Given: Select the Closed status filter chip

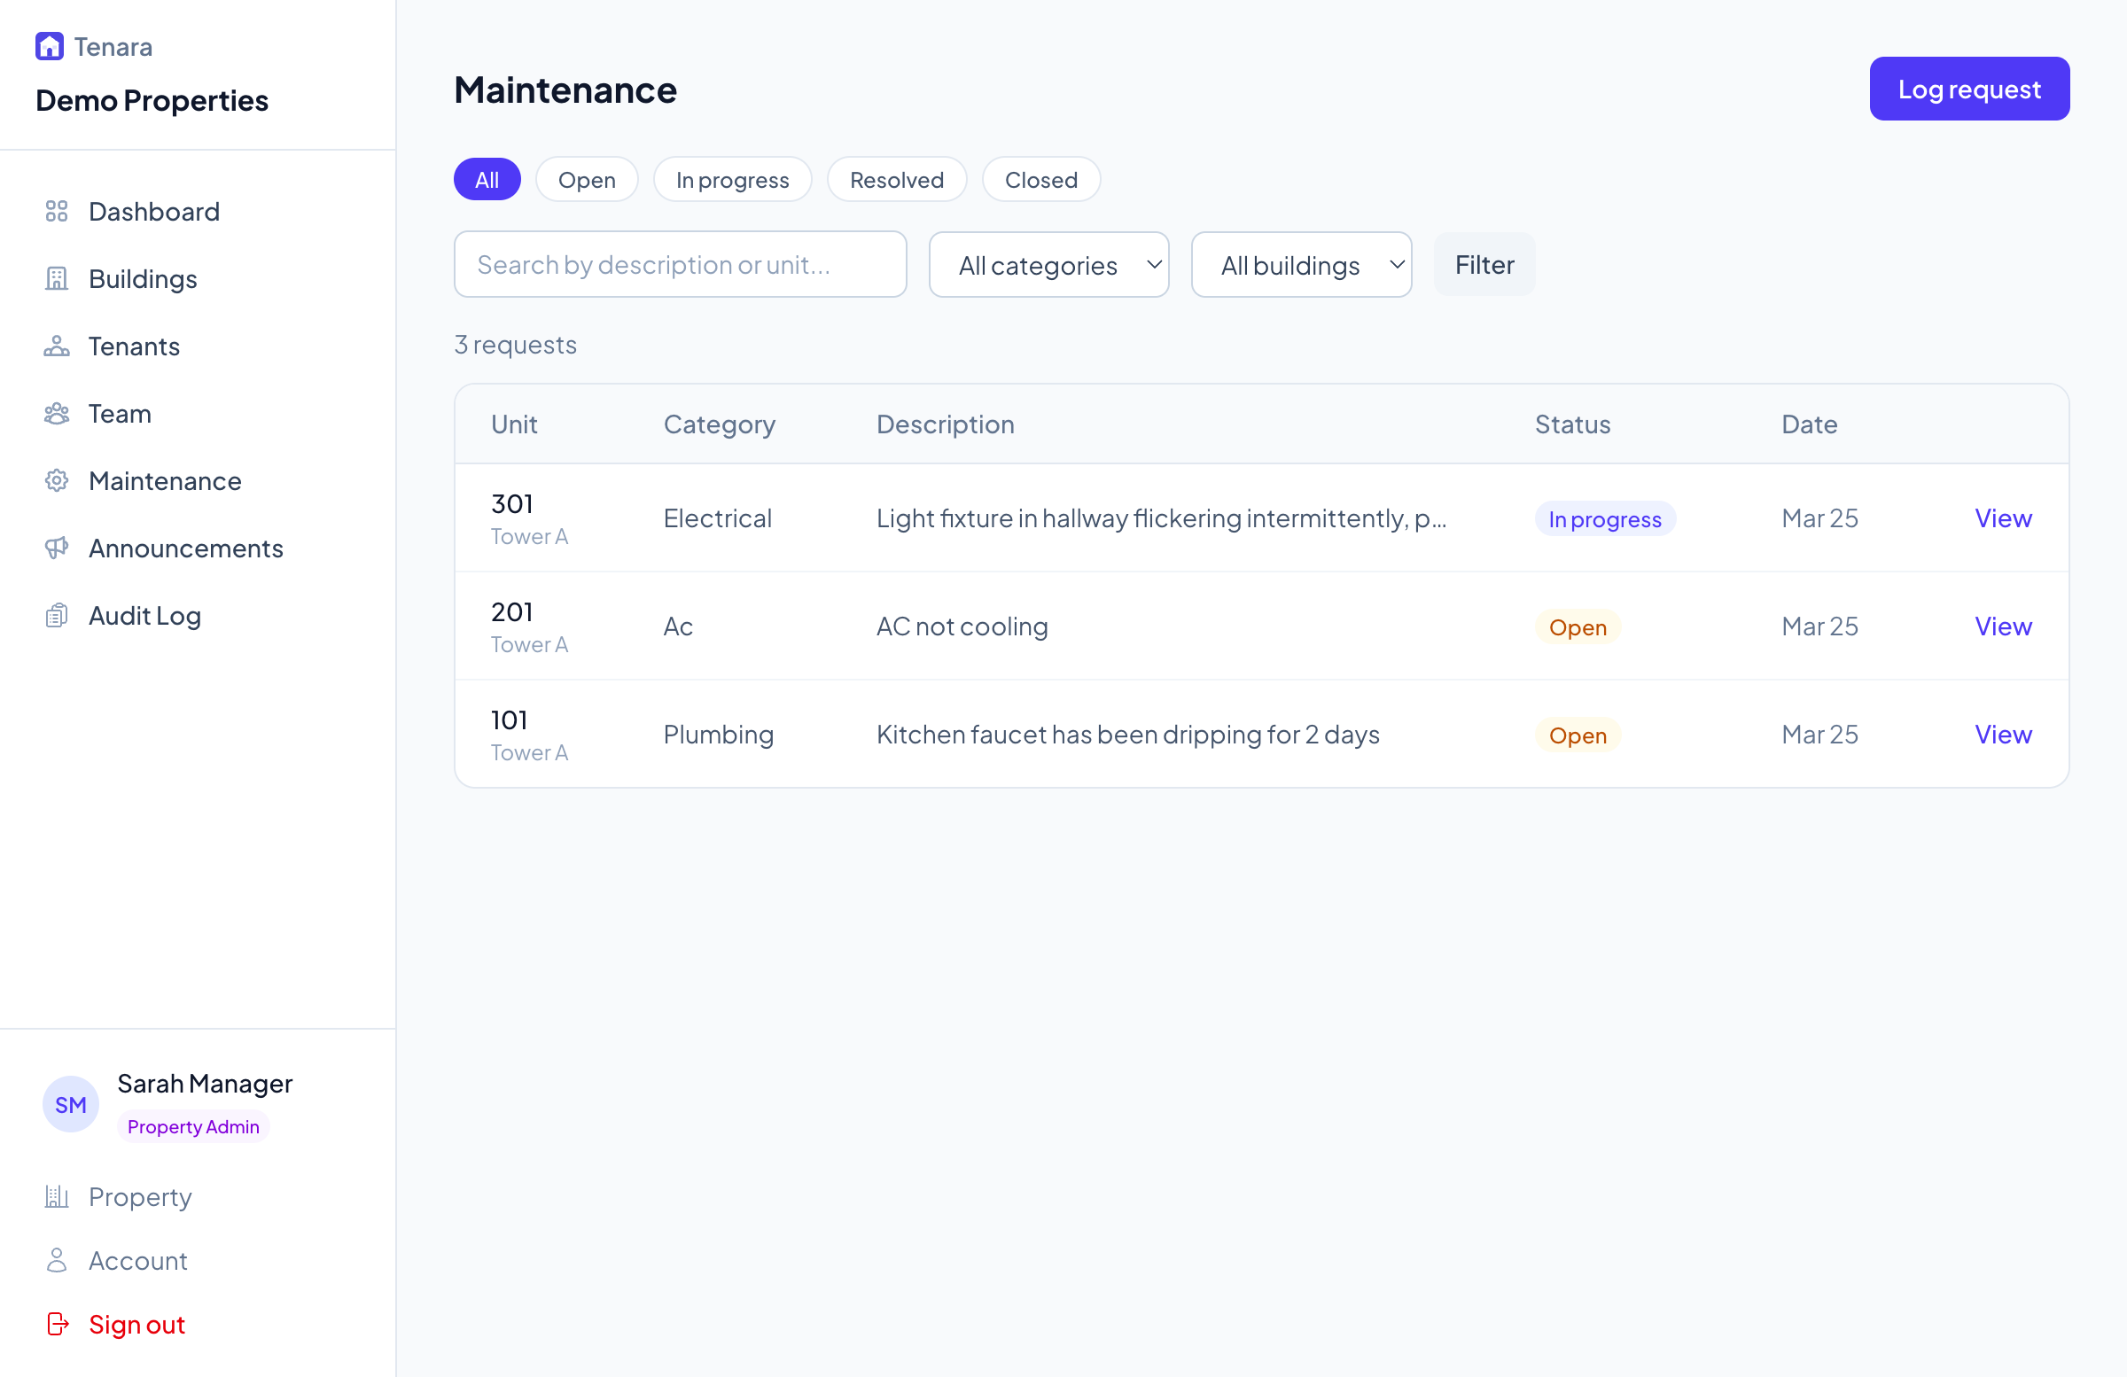Looking at the screenshot, I should [x=1040, y=179].
